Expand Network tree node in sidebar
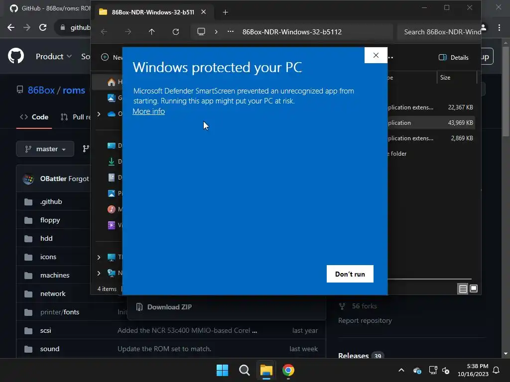Screen dimensions: 510x382 tap(99, 273)
